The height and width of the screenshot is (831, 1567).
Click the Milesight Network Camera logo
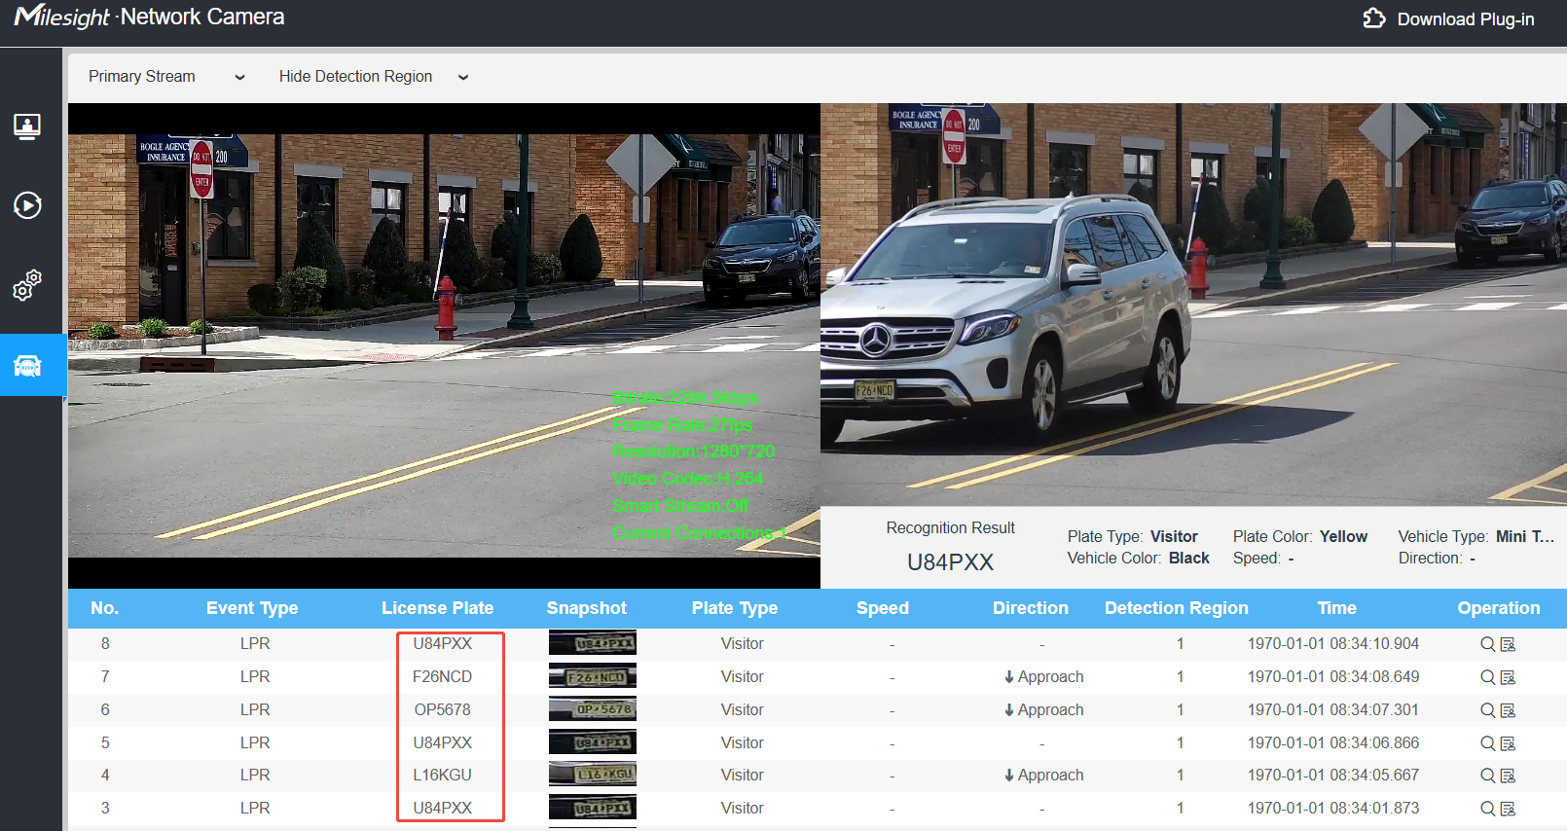[x=149, y=17]
